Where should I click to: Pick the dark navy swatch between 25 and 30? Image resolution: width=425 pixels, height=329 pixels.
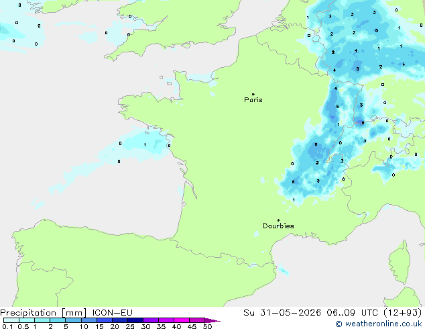click(135, 320)
